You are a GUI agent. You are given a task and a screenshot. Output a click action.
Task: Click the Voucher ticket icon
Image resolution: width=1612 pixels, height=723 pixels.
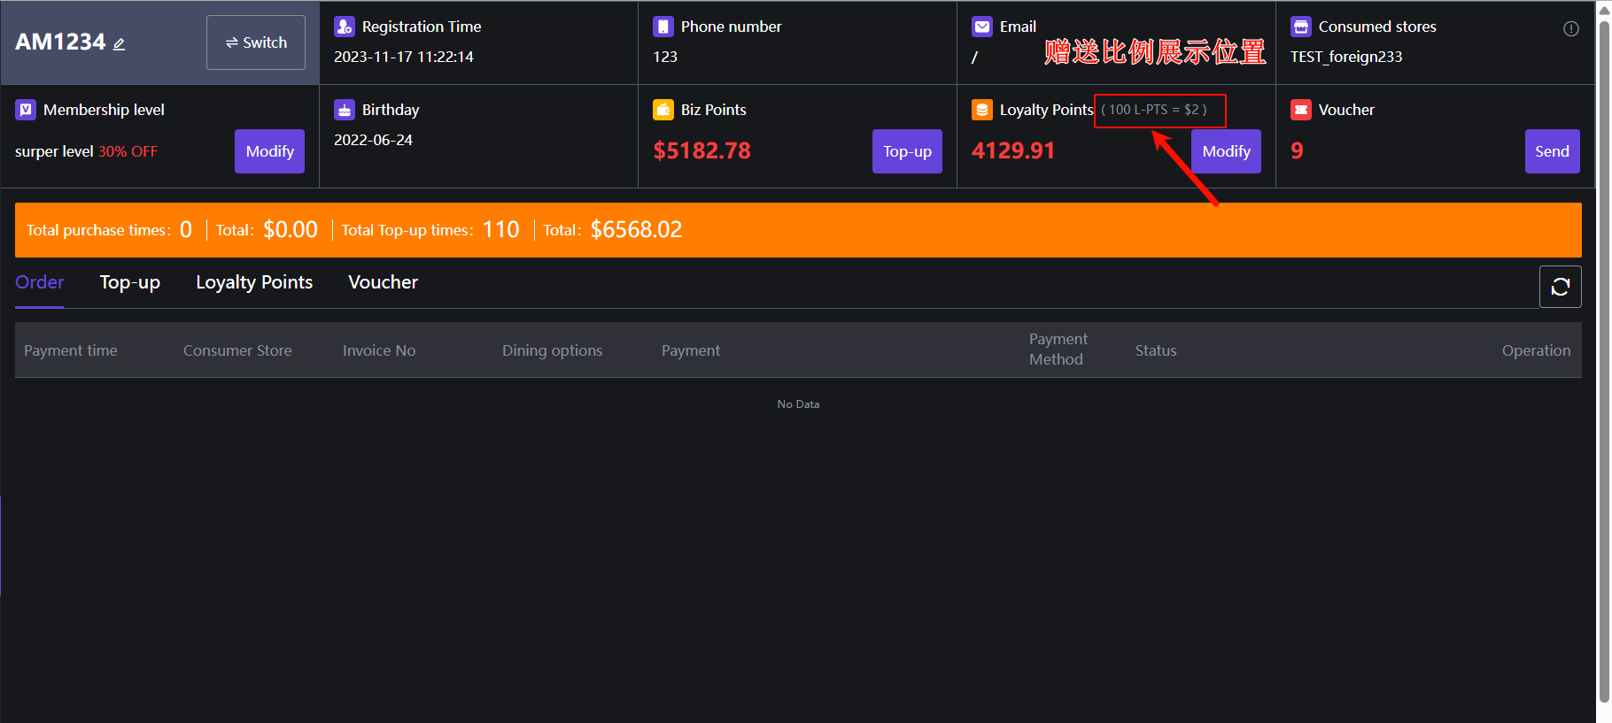[x=1301, y=110]
